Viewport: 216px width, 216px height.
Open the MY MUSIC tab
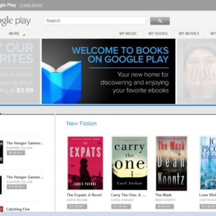click(x=128, y=34)
